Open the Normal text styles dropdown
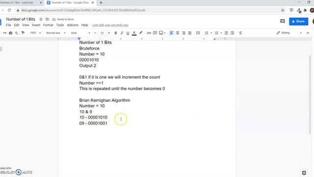Image resolution: width=314 pixels, height=177 pixels. [55, 33]
